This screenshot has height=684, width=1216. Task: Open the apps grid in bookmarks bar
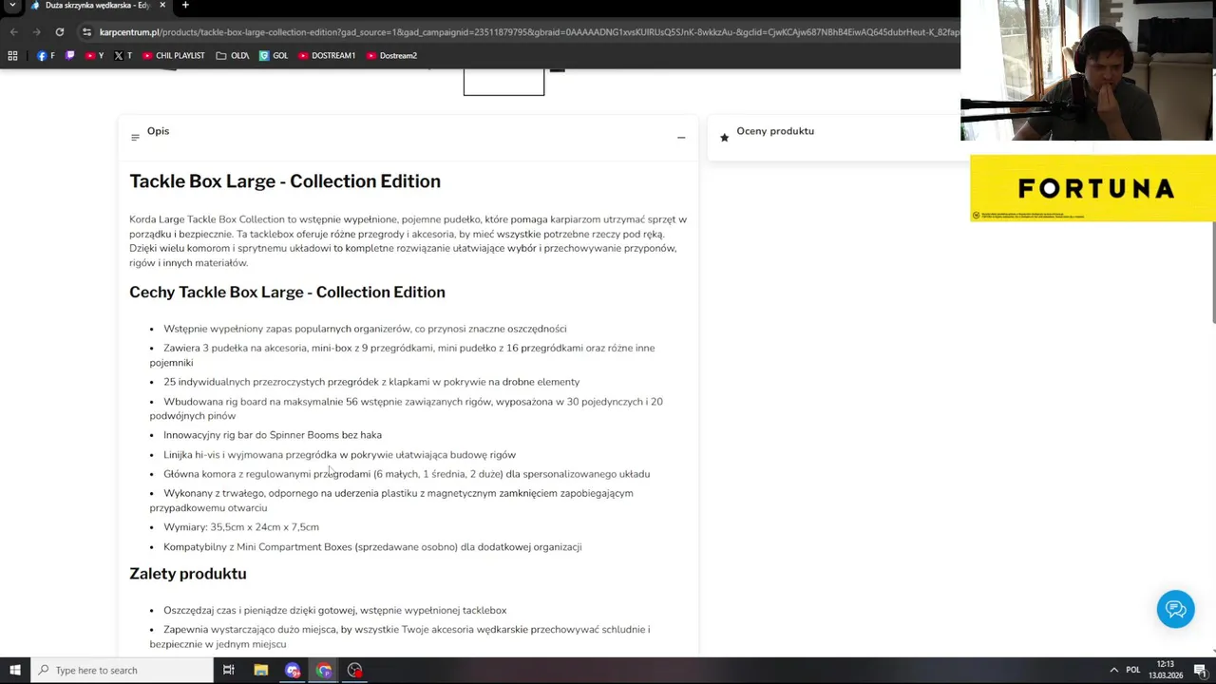point(12,56)
